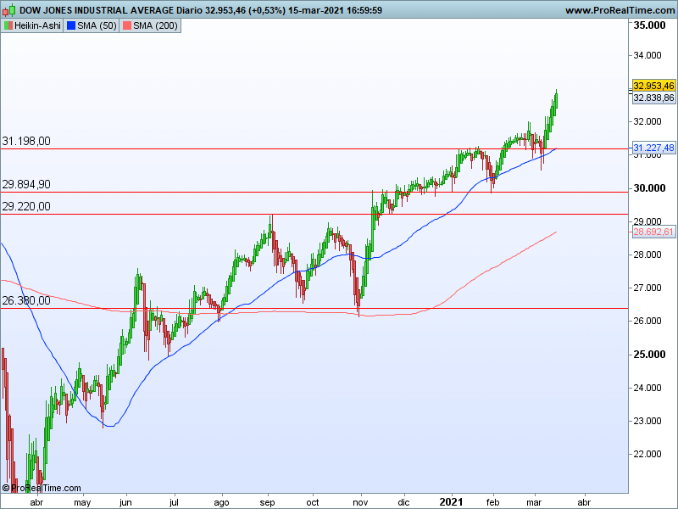Click the candlestick chart icon beside the title
This screenshot has height=509, width=678.
coord(9,9)
